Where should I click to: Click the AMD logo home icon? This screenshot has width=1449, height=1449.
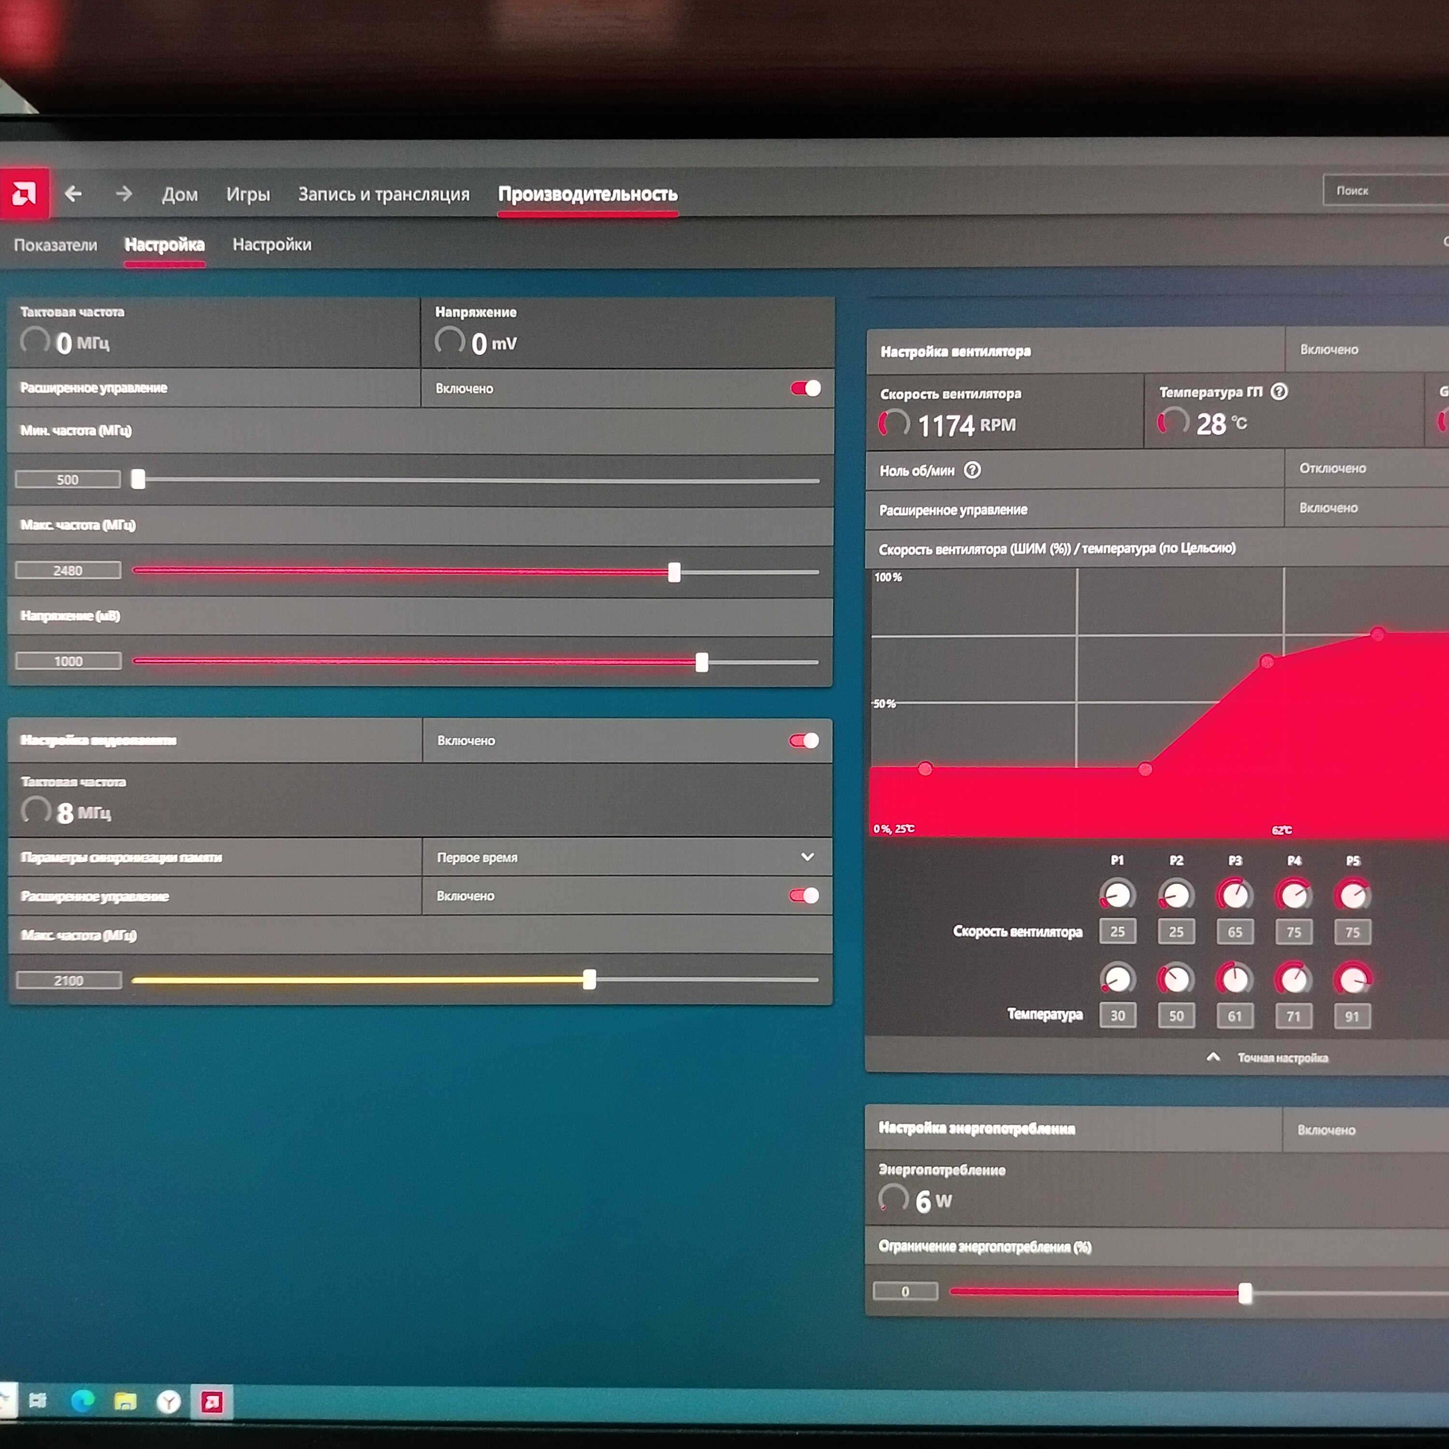click(24, 194)
